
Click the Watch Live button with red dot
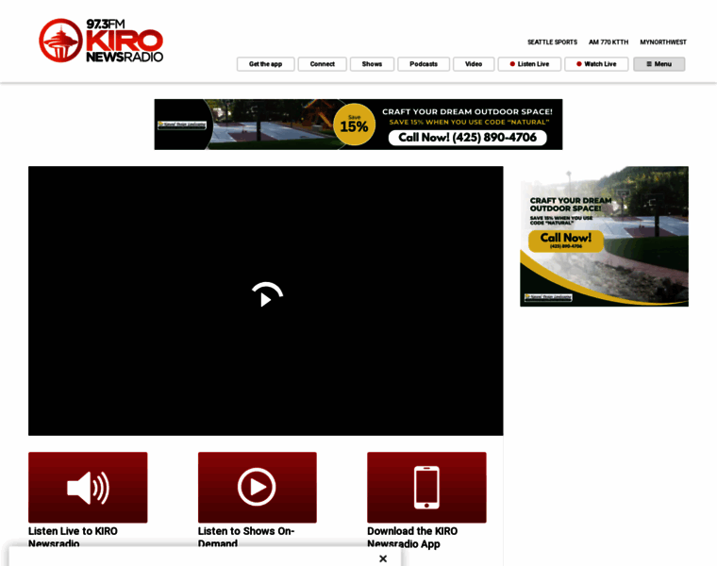[x=596, y=64]
